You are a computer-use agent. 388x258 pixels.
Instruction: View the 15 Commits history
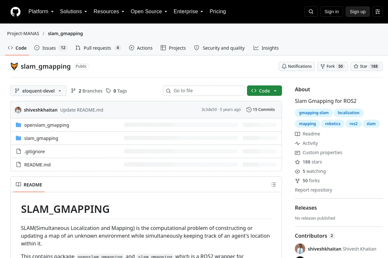[261, 110]
